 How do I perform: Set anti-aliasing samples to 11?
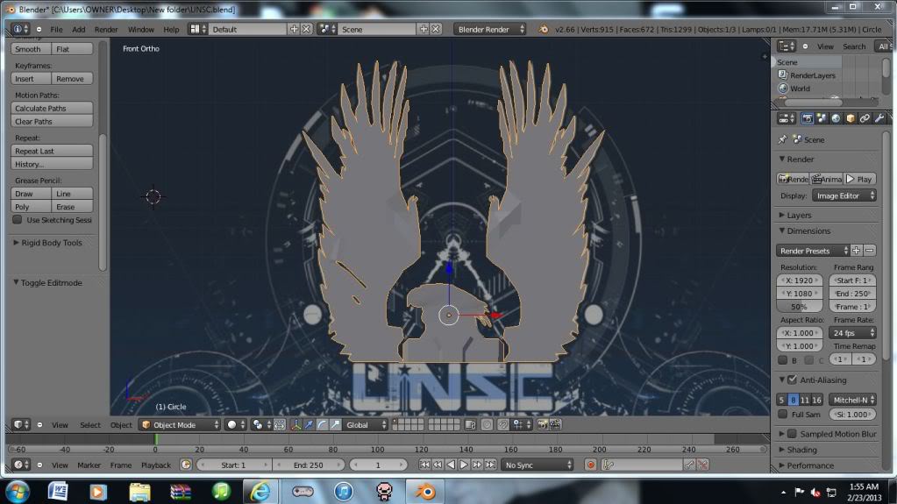click(x=805, y=400)
